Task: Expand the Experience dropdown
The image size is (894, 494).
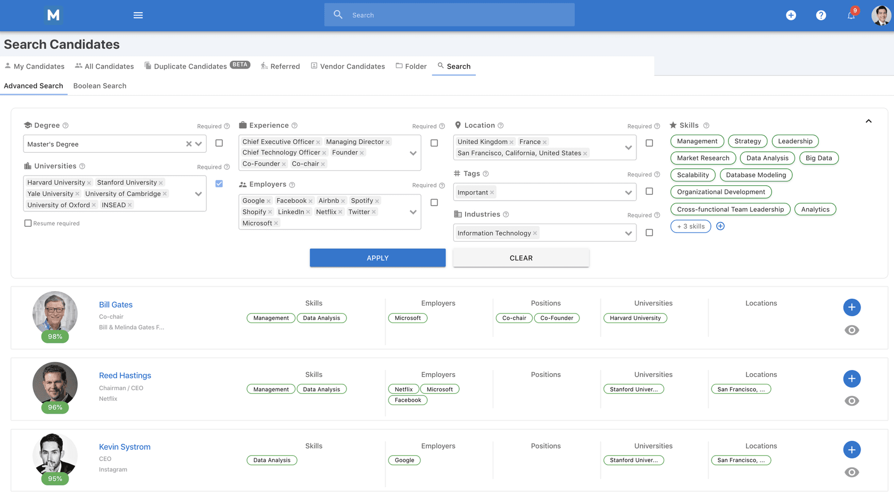Action: pos(413,153)
